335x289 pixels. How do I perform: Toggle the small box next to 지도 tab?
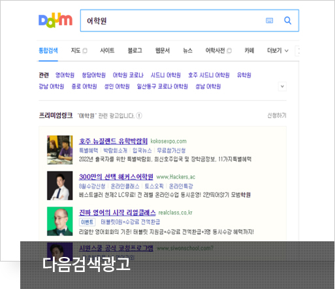coord(85,51)
